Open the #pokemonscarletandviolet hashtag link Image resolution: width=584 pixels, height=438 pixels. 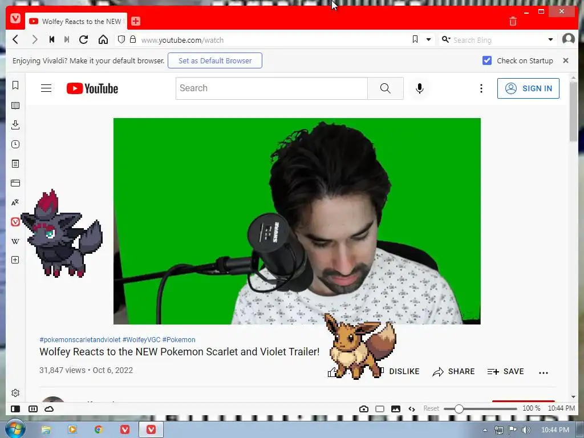click(x=80, y=340)
